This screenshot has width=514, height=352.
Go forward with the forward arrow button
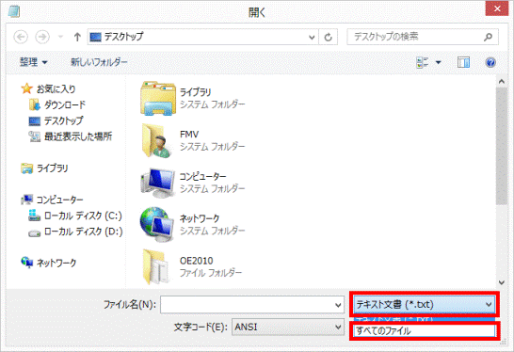point(42,37)
